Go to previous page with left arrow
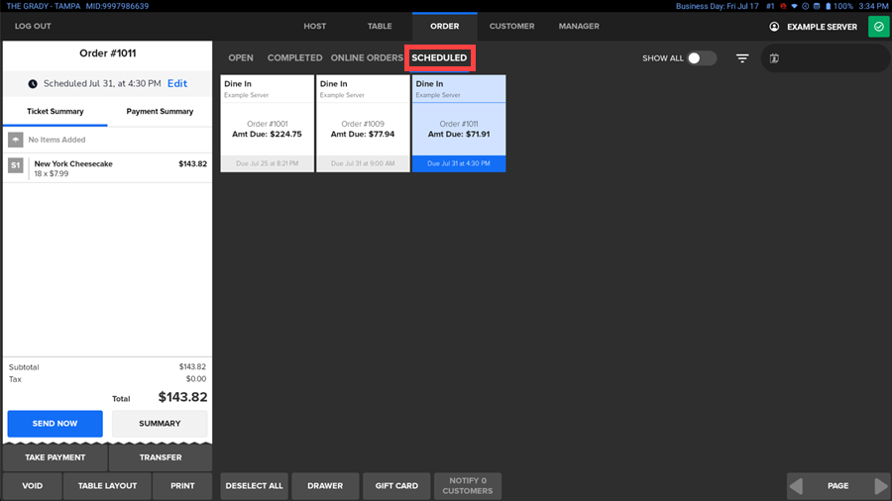892x501 pixels. pos(797,486)
